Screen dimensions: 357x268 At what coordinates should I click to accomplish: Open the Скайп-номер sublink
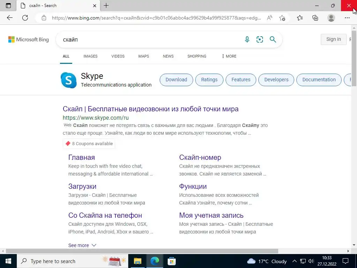pos(200,157)
